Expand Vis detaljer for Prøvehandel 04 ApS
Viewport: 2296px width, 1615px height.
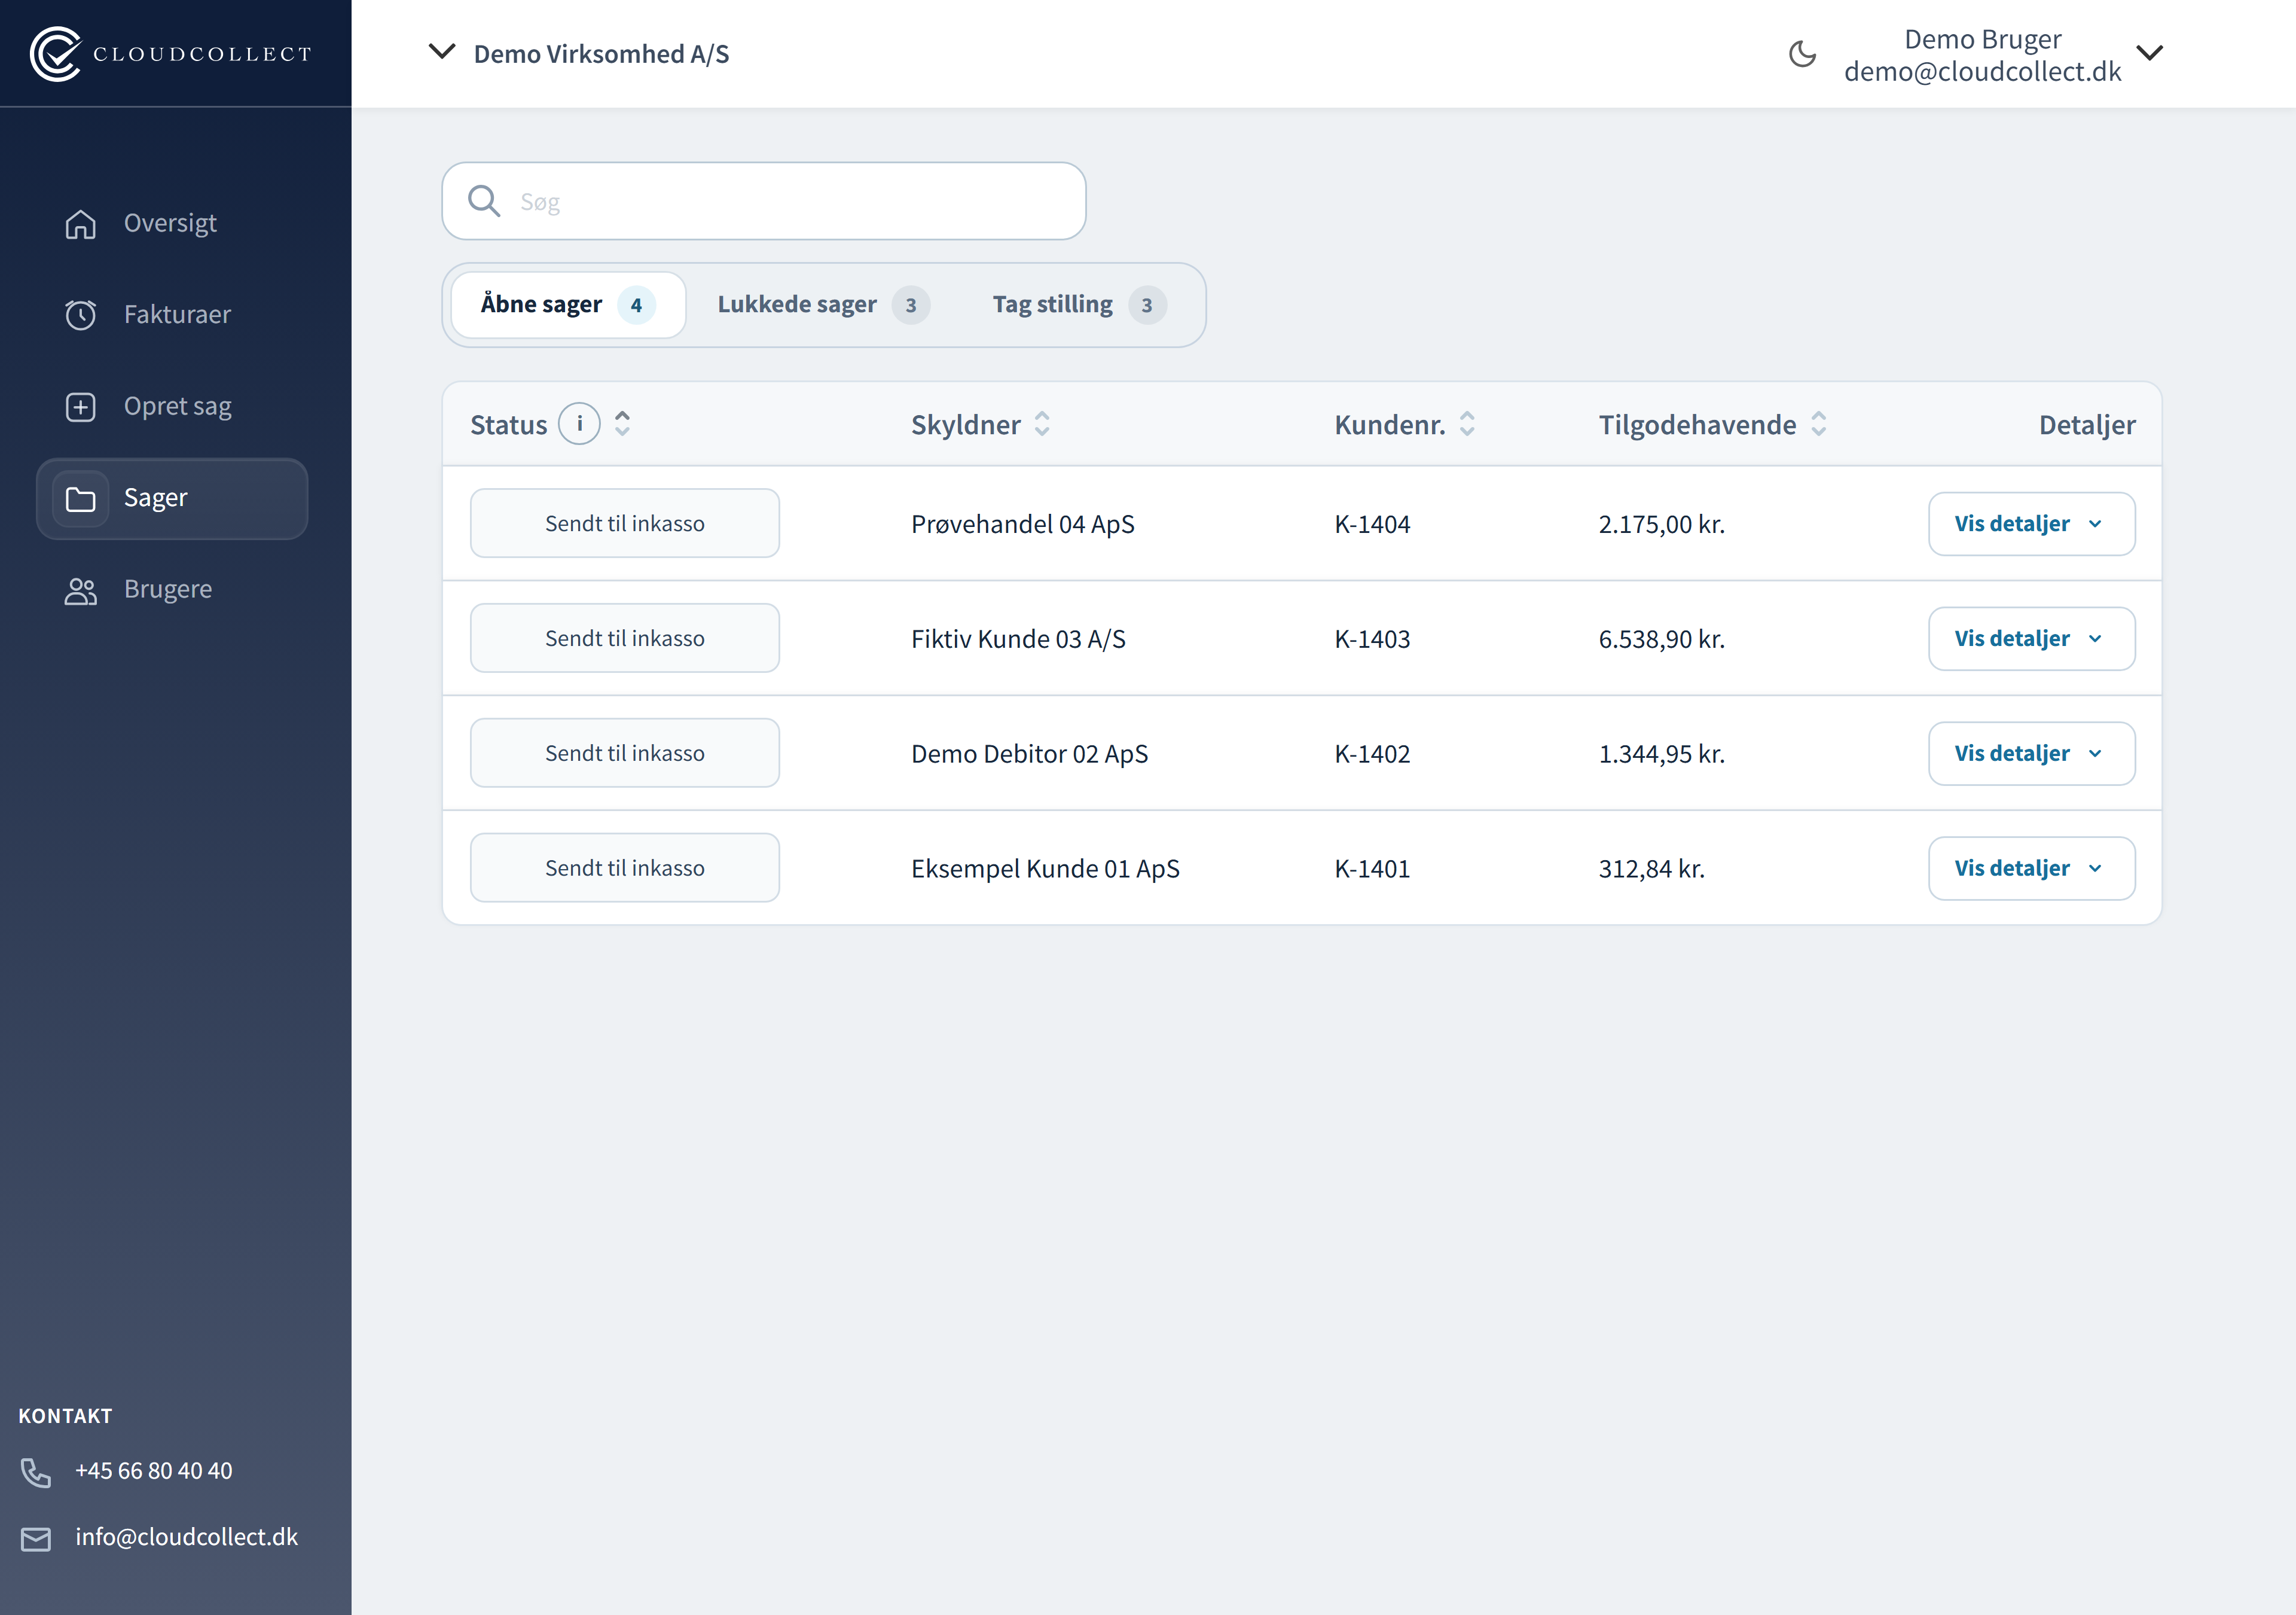pos(2031,525)
